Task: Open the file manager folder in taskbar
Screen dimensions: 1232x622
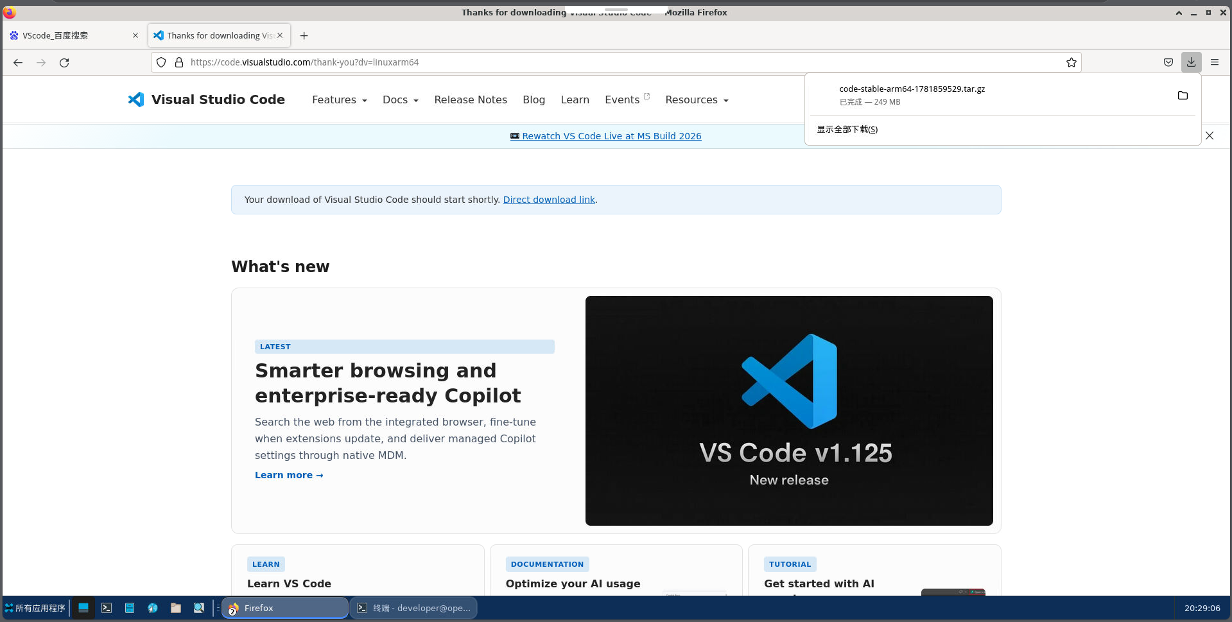Action: [x=176, y=608]
